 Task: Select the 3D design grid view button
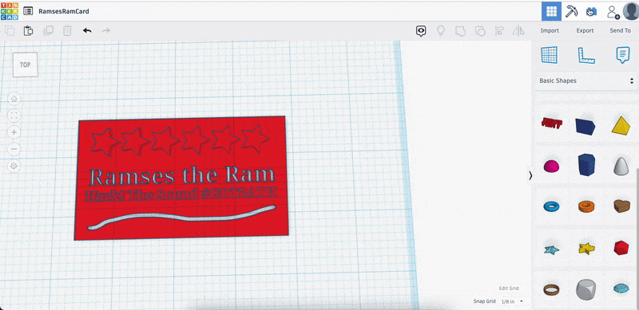click(551, 11)
